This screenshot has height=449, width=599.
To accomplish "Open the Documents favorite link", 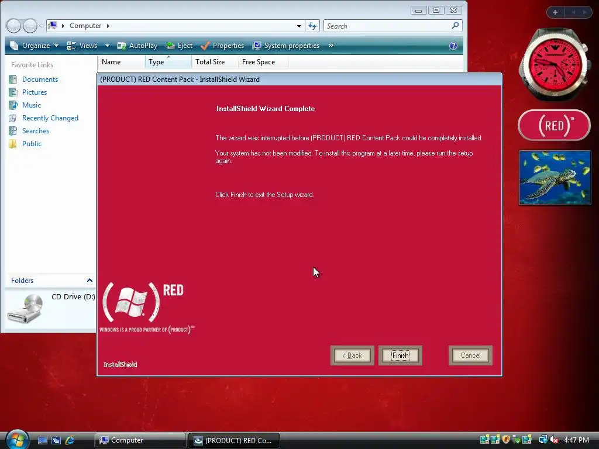I will (x=40, y=80).
